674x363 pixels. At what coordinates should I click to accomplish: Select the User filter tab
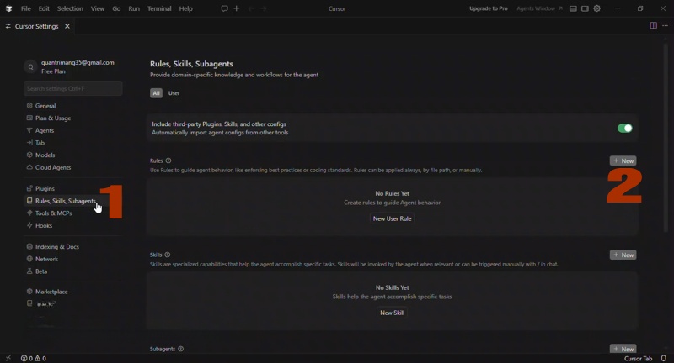pos(174,93)
